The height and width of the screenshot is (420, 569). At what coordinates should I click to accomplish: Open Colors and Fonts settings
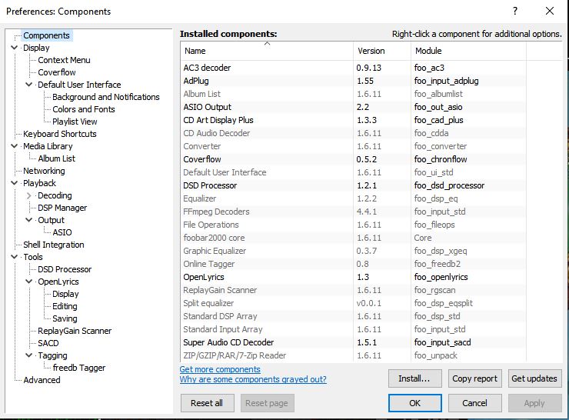[84, 109]
